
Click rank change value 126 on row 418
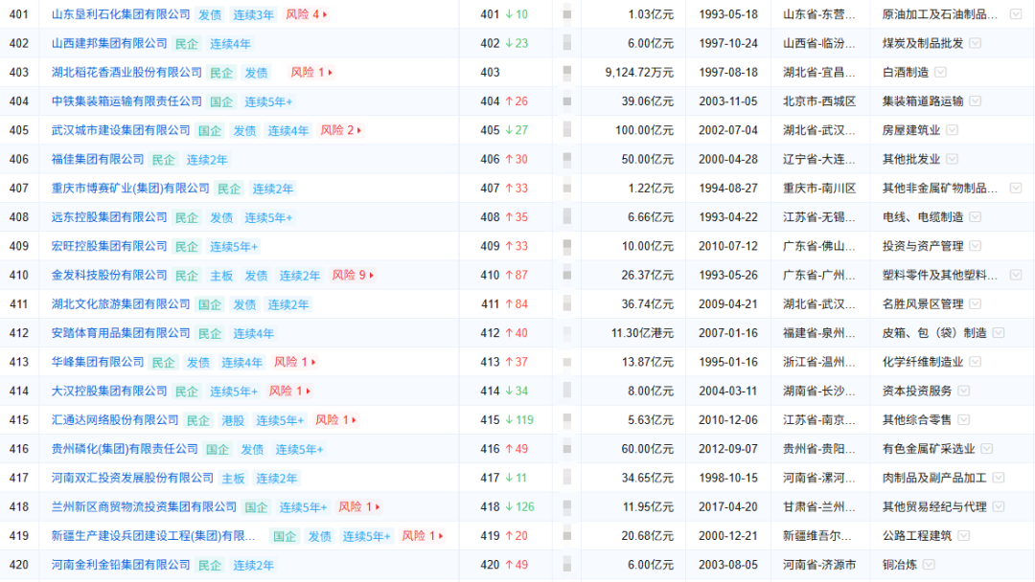(x=525, y=507)
